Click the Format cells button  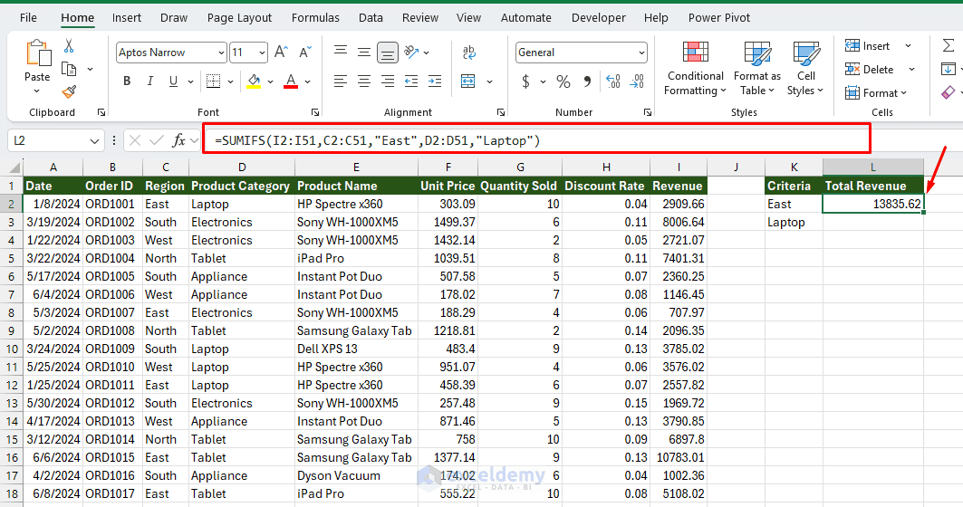876,92
